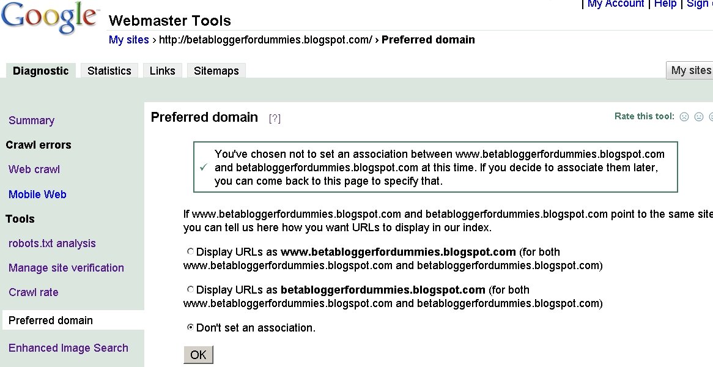Rate this tool with the sad face icon
The width and height of the screenshot is (713, 367).
pyautogui.click(x=684, y=116)
